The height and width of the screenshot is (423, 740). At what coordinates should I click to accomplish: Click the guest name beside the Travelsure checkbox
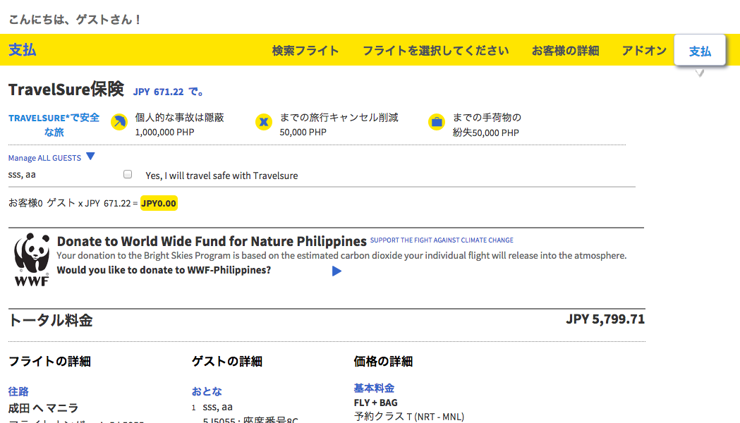coord(22,174)
